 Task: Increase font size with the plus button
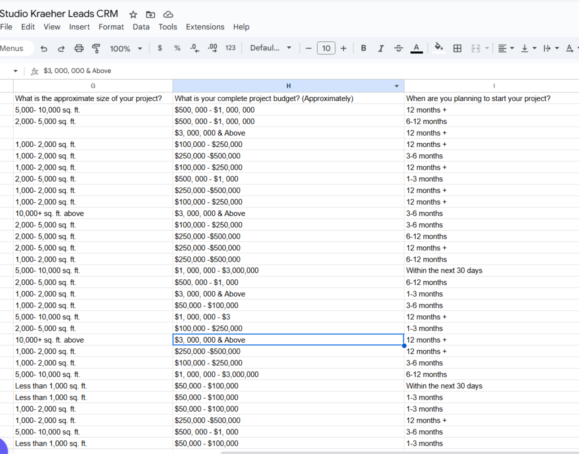point(343,49)
